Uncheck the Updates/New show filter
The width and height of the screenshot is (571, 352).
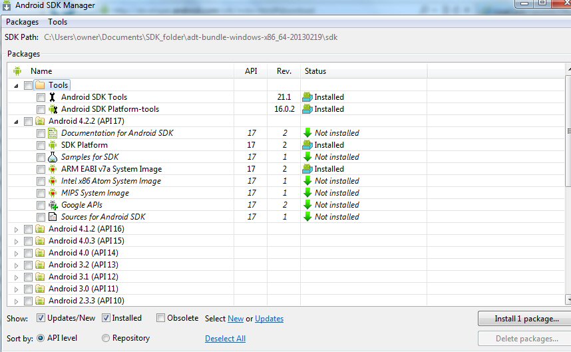41,318
